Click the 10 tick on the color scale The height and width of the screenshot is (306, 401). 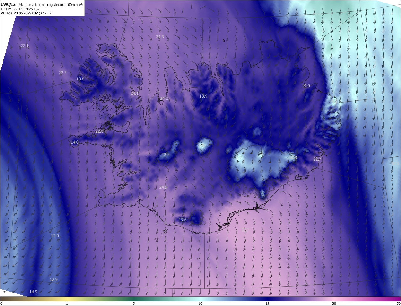[200, 303]
